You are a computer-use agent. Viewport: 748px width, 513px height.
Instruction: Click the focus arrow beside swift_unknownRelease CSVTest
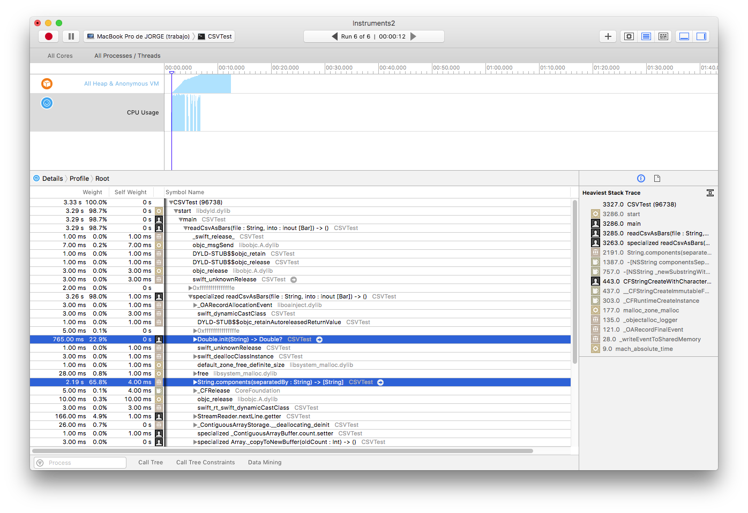pyautogui.click(x=294, y=279)
